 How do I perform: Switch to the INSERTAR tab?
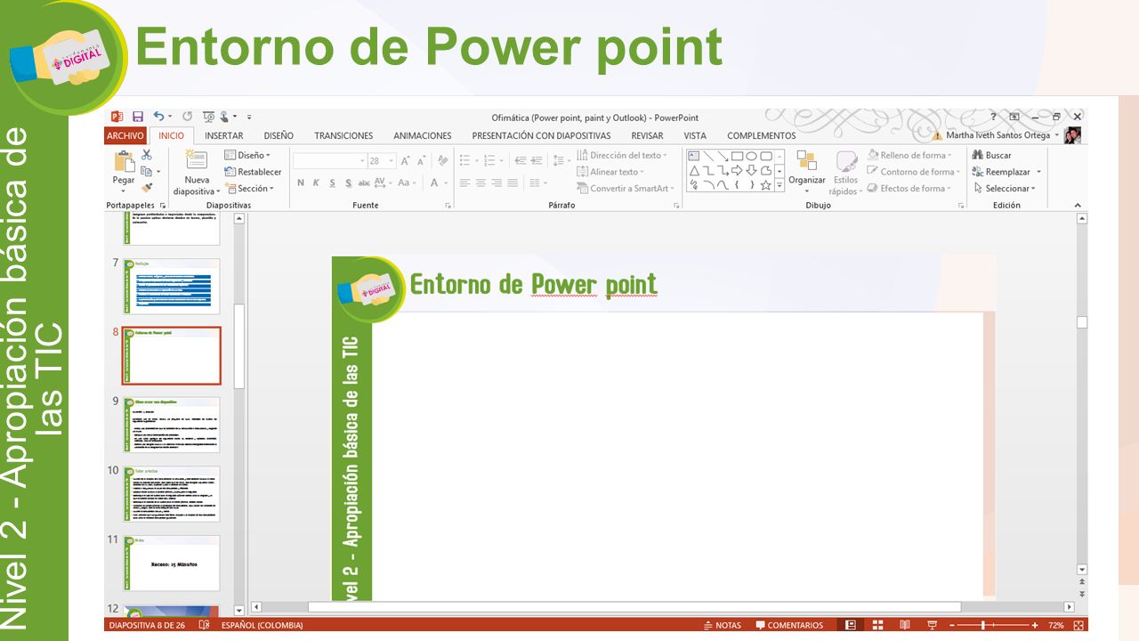tap(224, 135)
